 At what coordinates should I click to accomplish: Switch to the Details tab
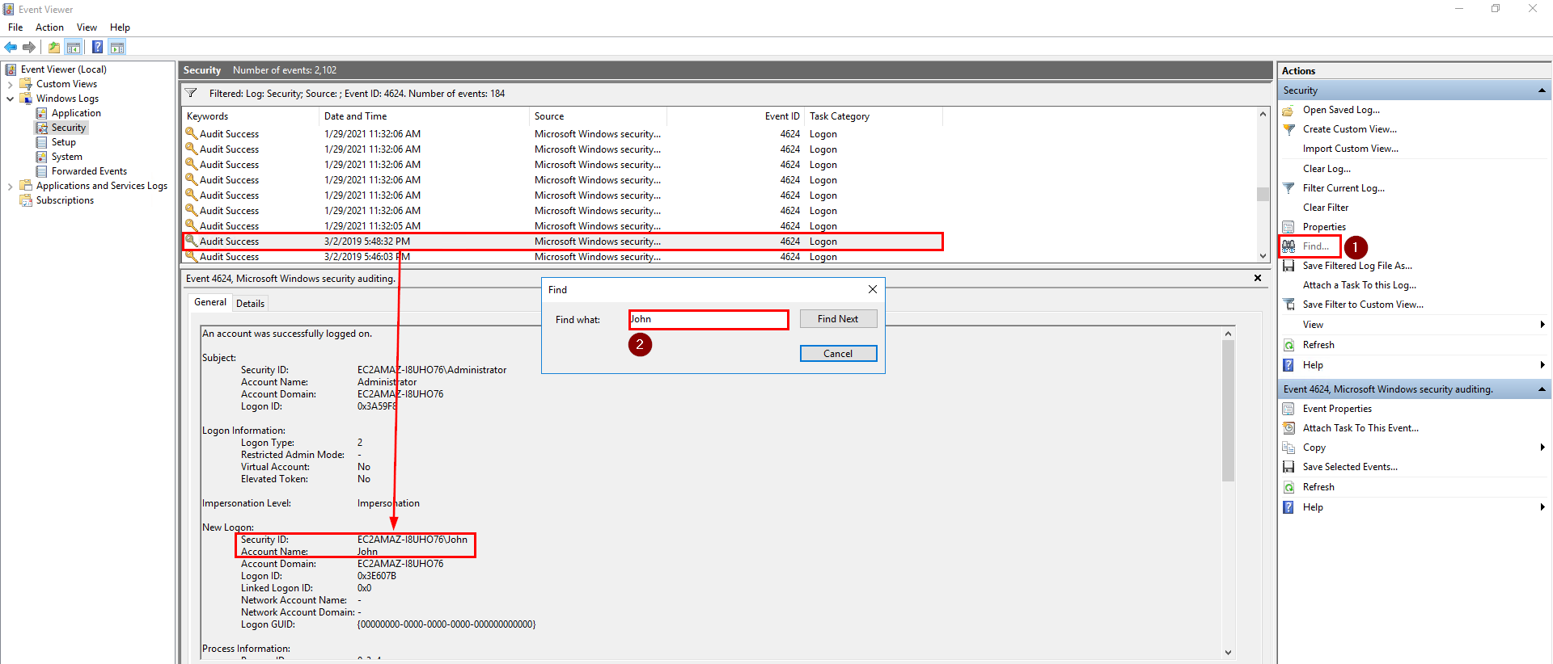click(x=250, y=304)
